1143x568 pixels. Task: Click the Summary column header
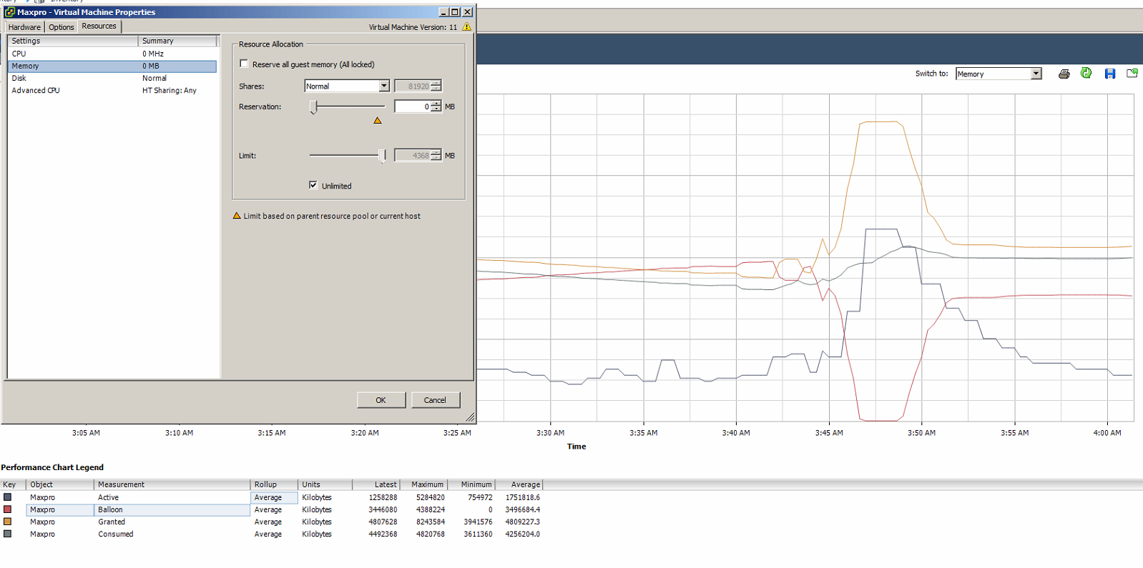click(x=177, y=41)
